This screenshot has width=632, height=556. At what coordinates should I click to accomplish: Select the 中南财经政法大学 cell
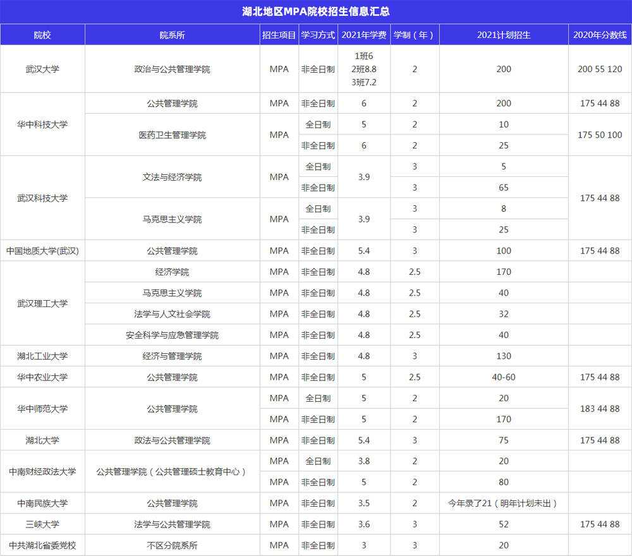pos(42,471)
